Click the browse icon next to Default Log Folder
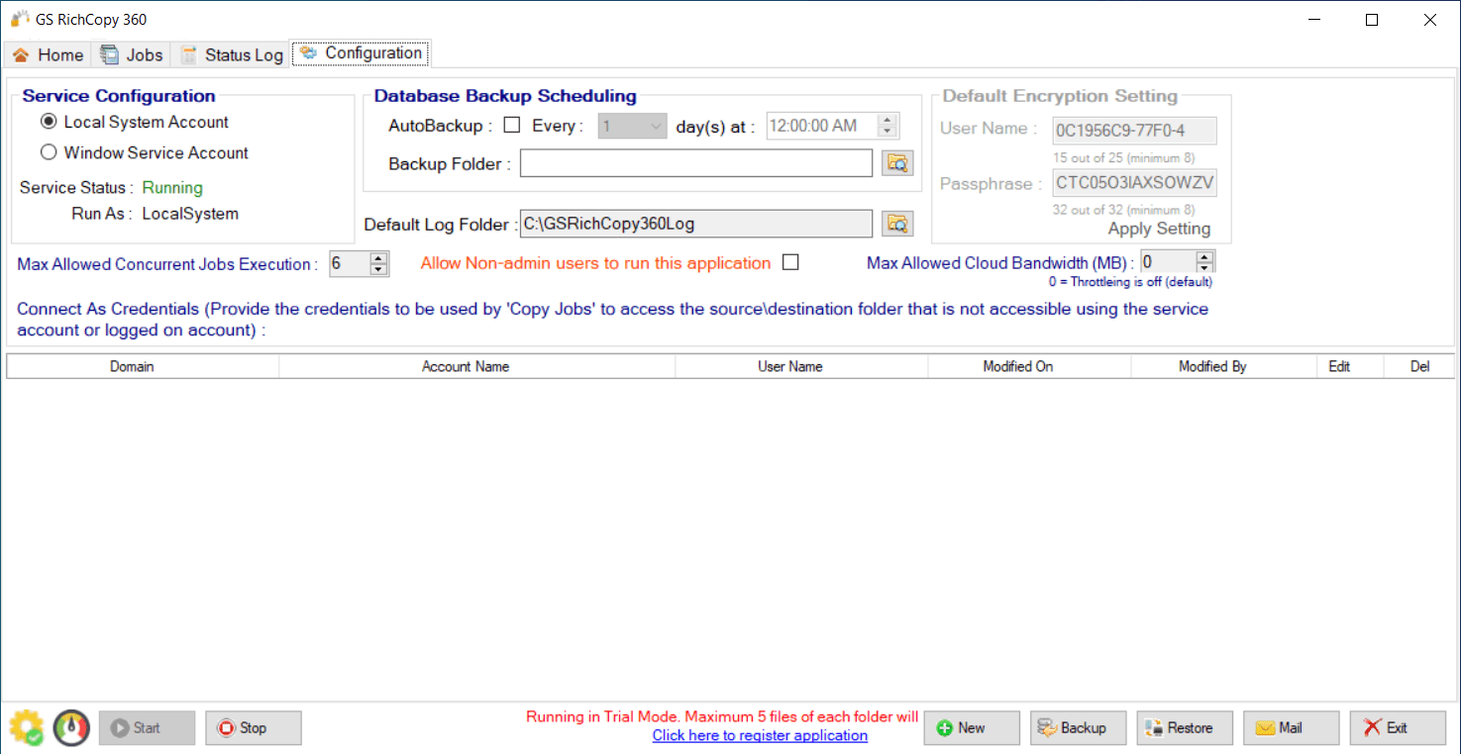The image size is (1461, 754). 897,224
